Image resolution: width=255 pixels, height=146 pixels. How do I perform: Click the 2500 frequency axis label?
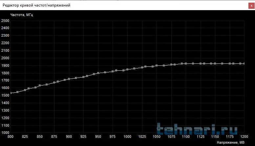pos(5,21)
